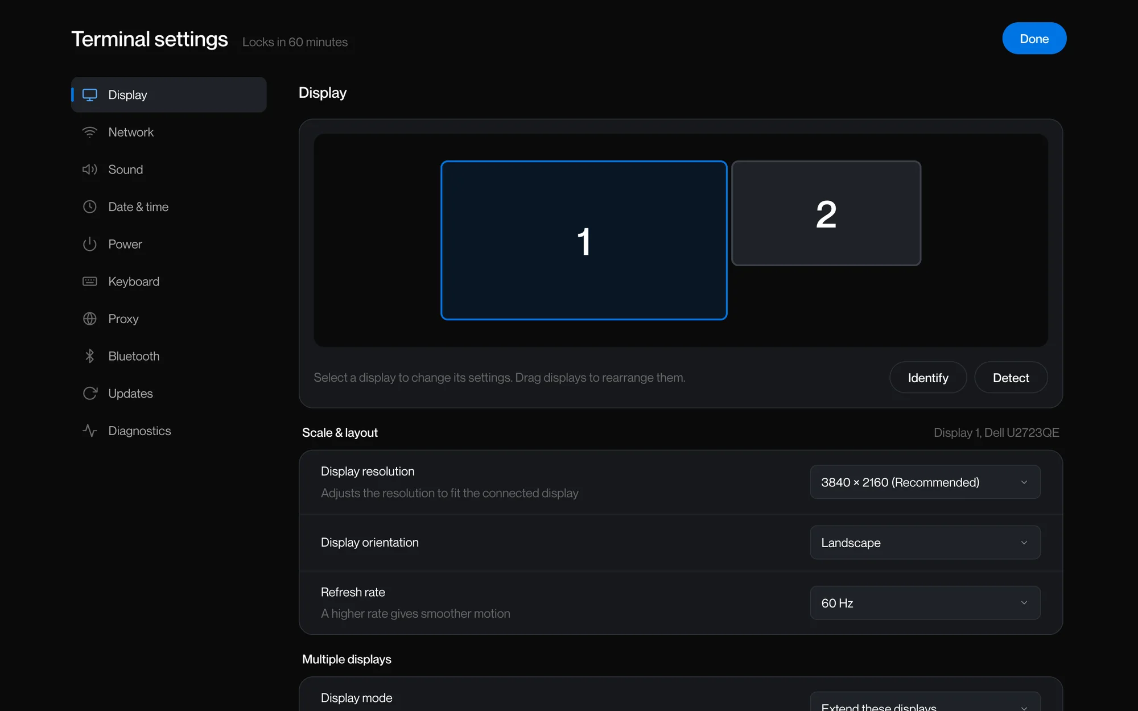Viewport: 1138px width, 711px height.
Task: Select the Power icon in sidebar
Action: 89,244
